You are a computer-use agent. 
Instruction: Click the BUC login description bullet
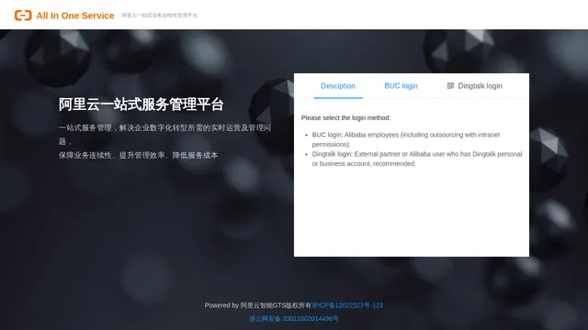406,139
